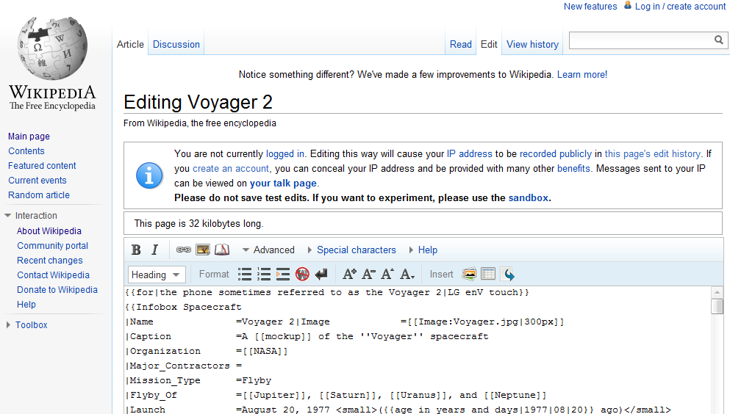Click the editor scrollbar thumb
Image resolution: width=730 pixels, height=414 pixels.
[x=718, y=306]
